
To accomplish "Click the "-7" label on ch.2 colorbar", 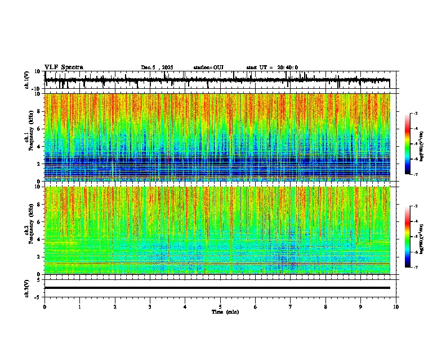I will (x=415, y=268).
